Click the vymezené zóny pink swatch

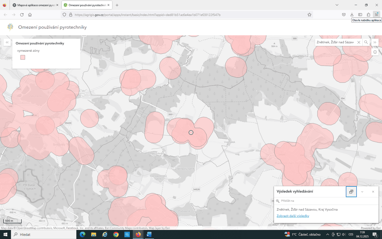[23, 57]
